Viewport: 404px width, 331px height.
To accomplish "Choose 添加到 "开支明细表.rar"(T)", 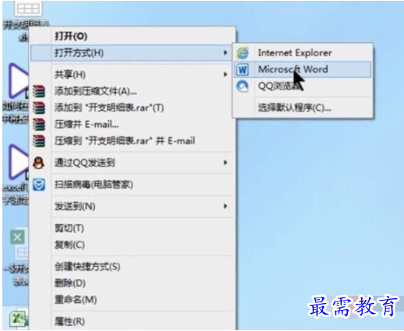I will 132,108.
